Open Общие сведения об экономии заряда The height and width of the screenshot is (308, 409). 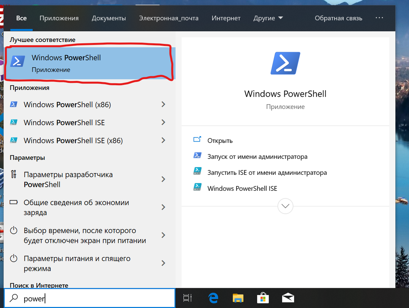pyautogui.click(x=90, y=207)
